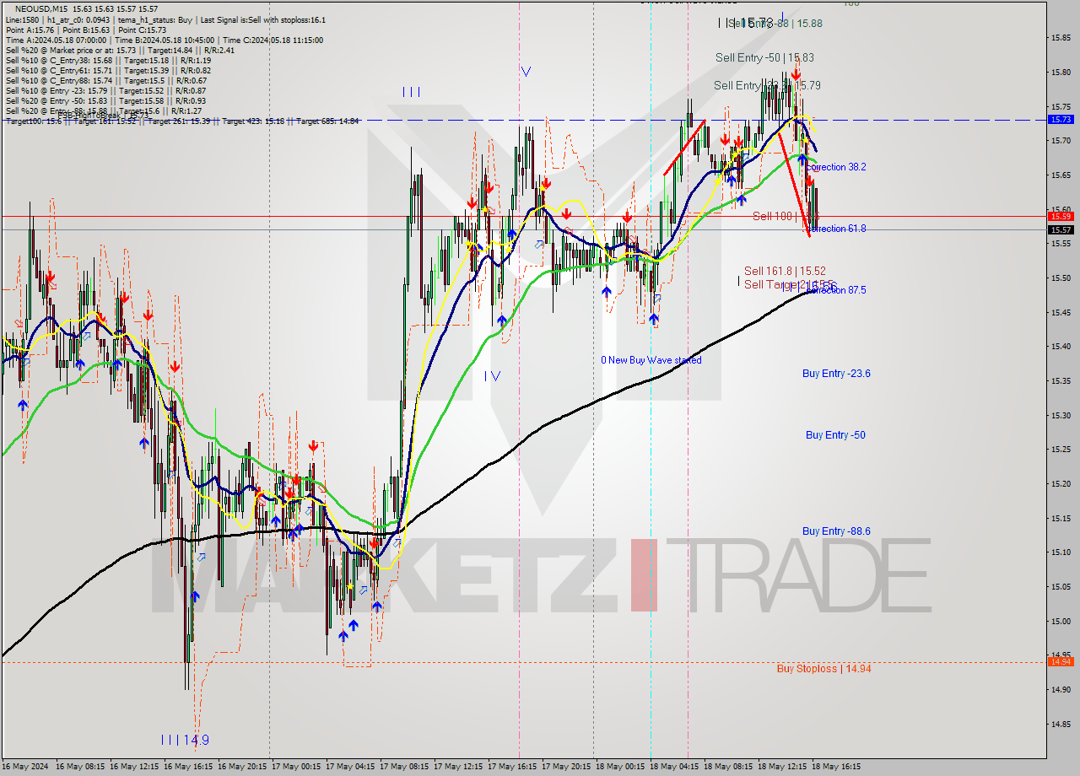Click the 15.25 value on price scale
1080x776 pixels.
1060,450
